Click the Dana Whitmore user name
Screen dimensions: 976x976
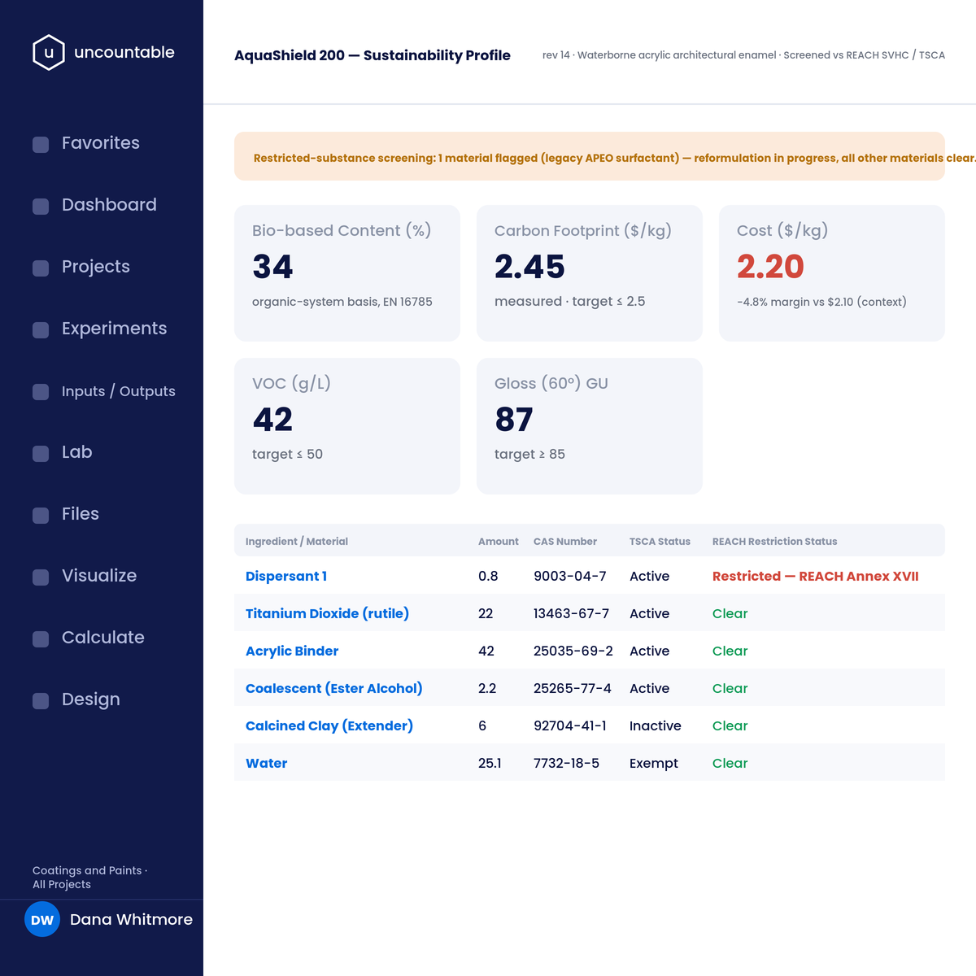coord(131,919)
